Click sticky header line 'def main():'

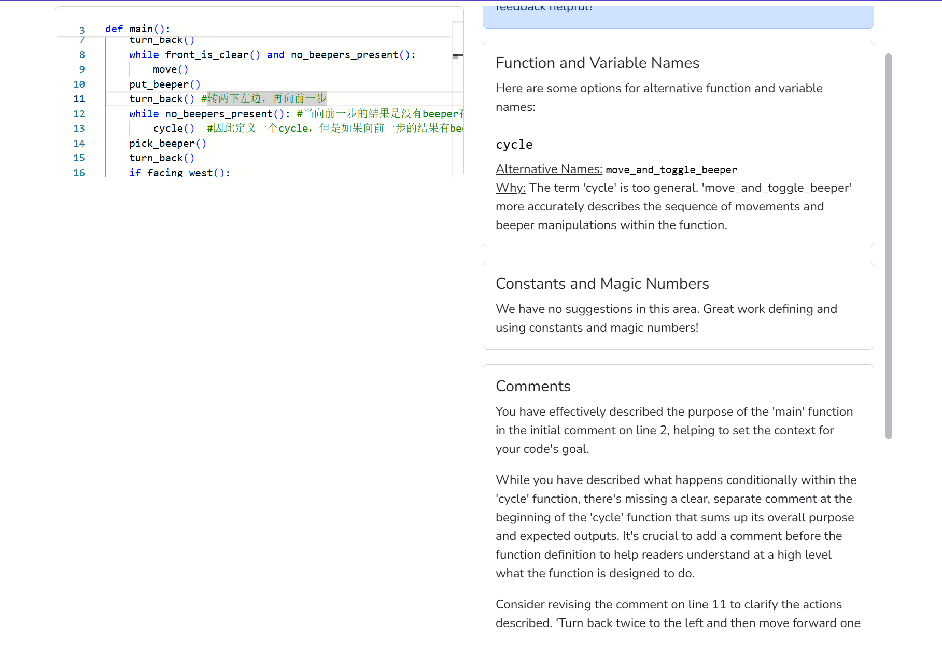click(137, 29)
